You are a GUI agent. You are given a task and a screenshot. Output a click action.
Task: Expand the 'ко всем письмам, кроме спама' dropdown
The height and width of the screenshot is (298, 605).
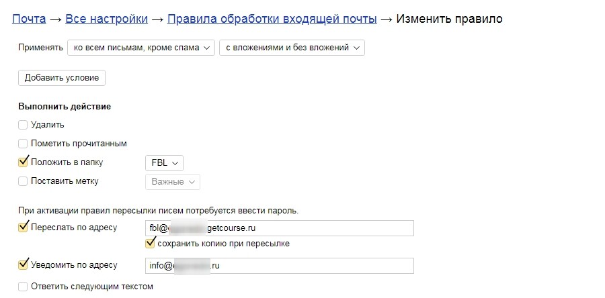click(x=141, y=48)
